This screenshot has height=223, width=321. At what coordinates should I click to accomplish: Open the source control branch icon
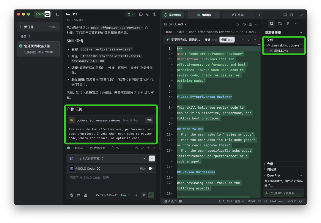point(288,23)
